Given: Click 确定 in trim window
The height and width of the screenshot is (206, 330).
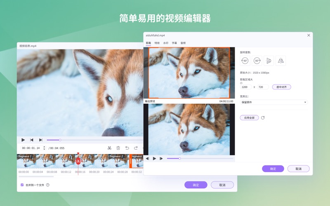Looking at the screenshot, I should click(x=196, y=185).
